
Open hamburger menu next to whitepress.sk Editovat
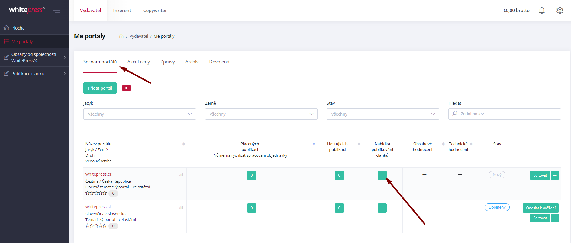[x=555, y=218]
